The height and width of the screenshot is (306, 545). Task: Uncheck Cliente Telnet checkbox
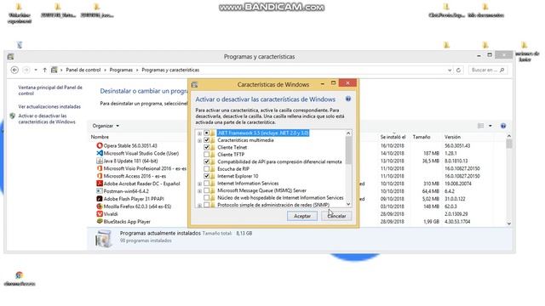point(206,147)
